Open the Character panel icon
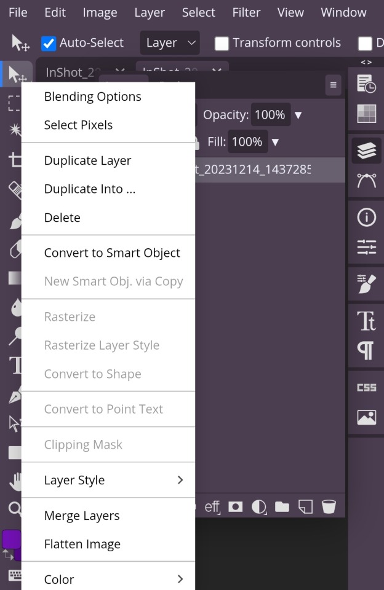384x590 pixels. click(366, 321)
